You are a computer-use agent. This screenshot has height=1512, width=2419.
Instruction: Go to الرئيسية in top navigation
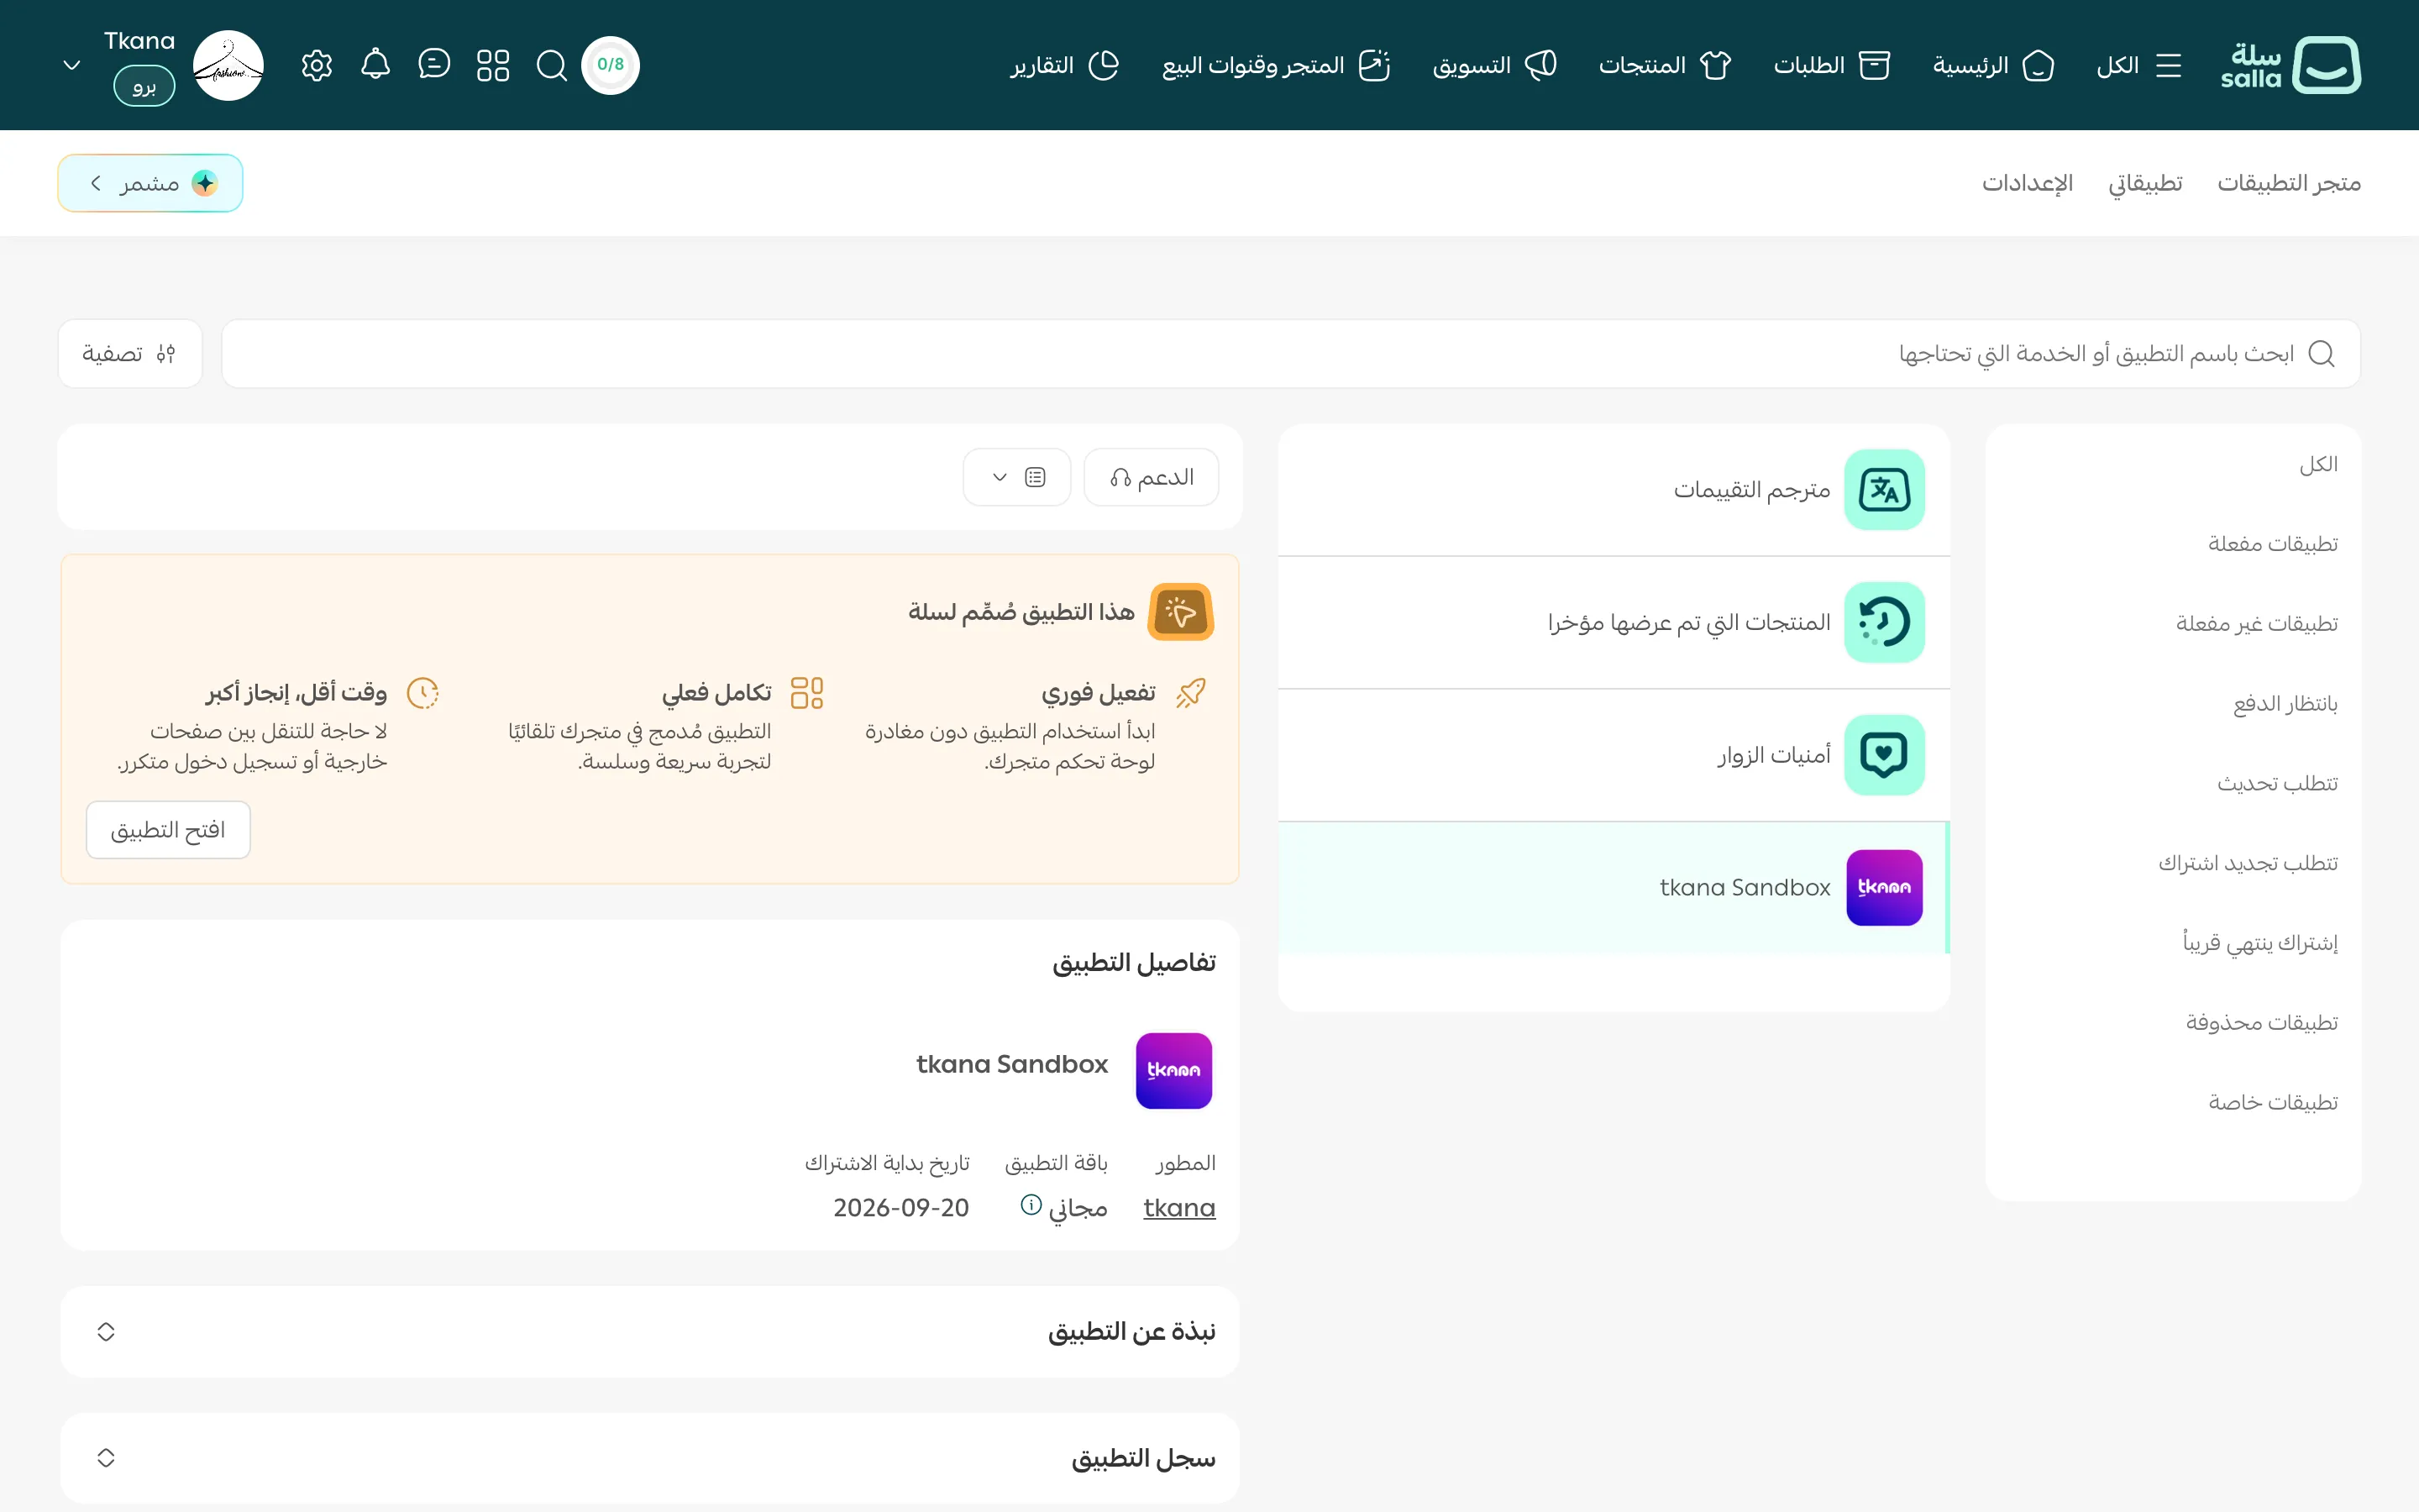[x=1993, y=65]
